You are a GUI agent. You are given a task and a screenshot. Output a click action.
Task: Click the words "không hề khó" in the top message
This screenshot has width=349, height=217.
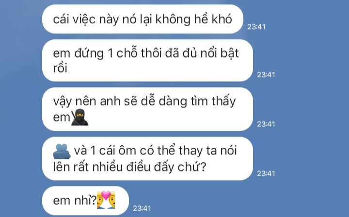coord(193,19)
